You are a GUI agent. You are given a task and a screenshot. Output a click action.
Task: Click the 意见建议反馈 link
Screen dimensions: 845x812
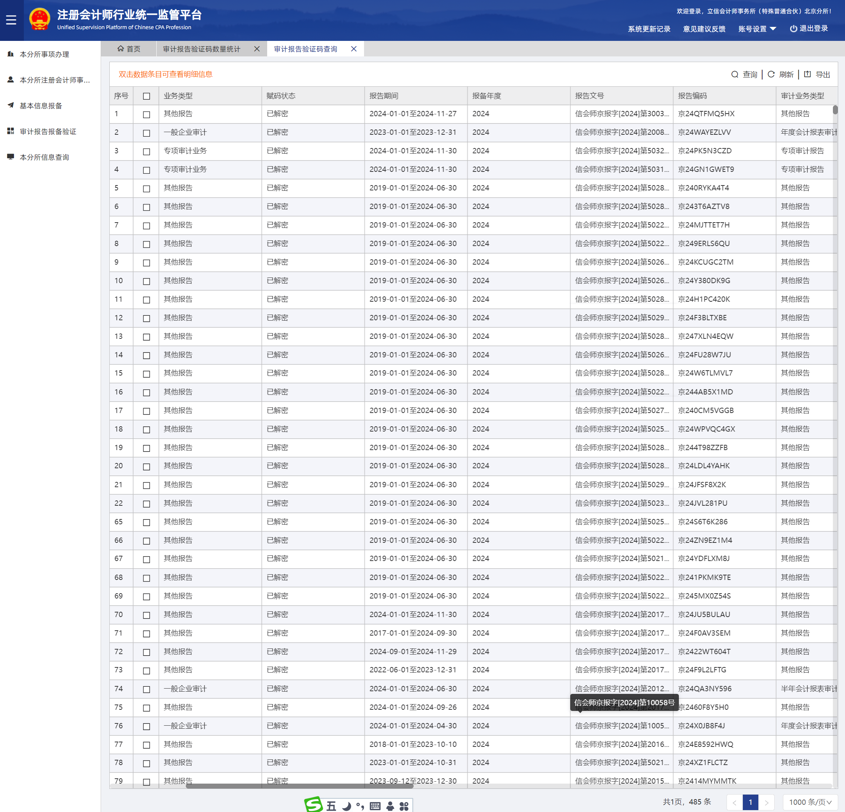click(x=704, y=29)
